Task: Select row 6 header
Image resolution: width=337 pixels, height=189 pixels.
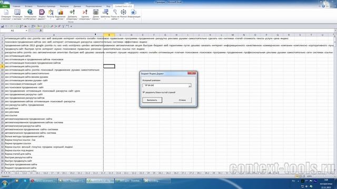Action: 2,56
